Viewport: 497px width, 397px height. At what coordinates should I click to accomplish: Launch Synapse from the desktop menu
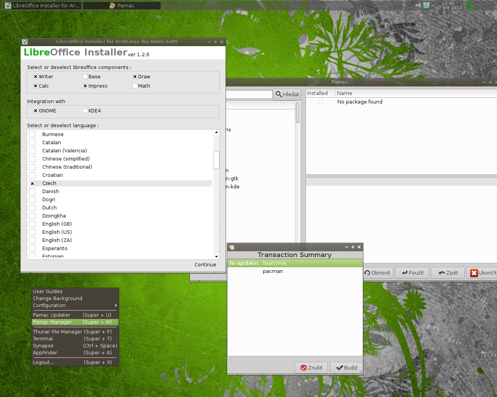(x=75, y=346)
